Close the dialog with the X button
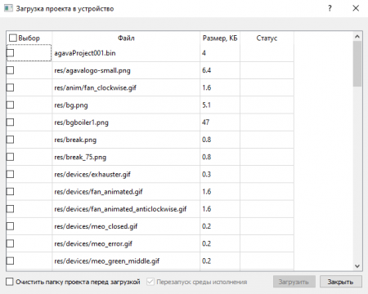 point(356,8)
